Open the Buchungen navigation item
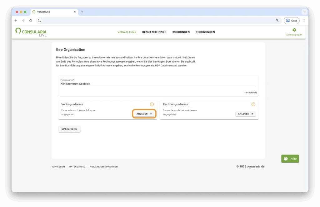The height and width of the screenshot is (207, 320). point(181,32)
